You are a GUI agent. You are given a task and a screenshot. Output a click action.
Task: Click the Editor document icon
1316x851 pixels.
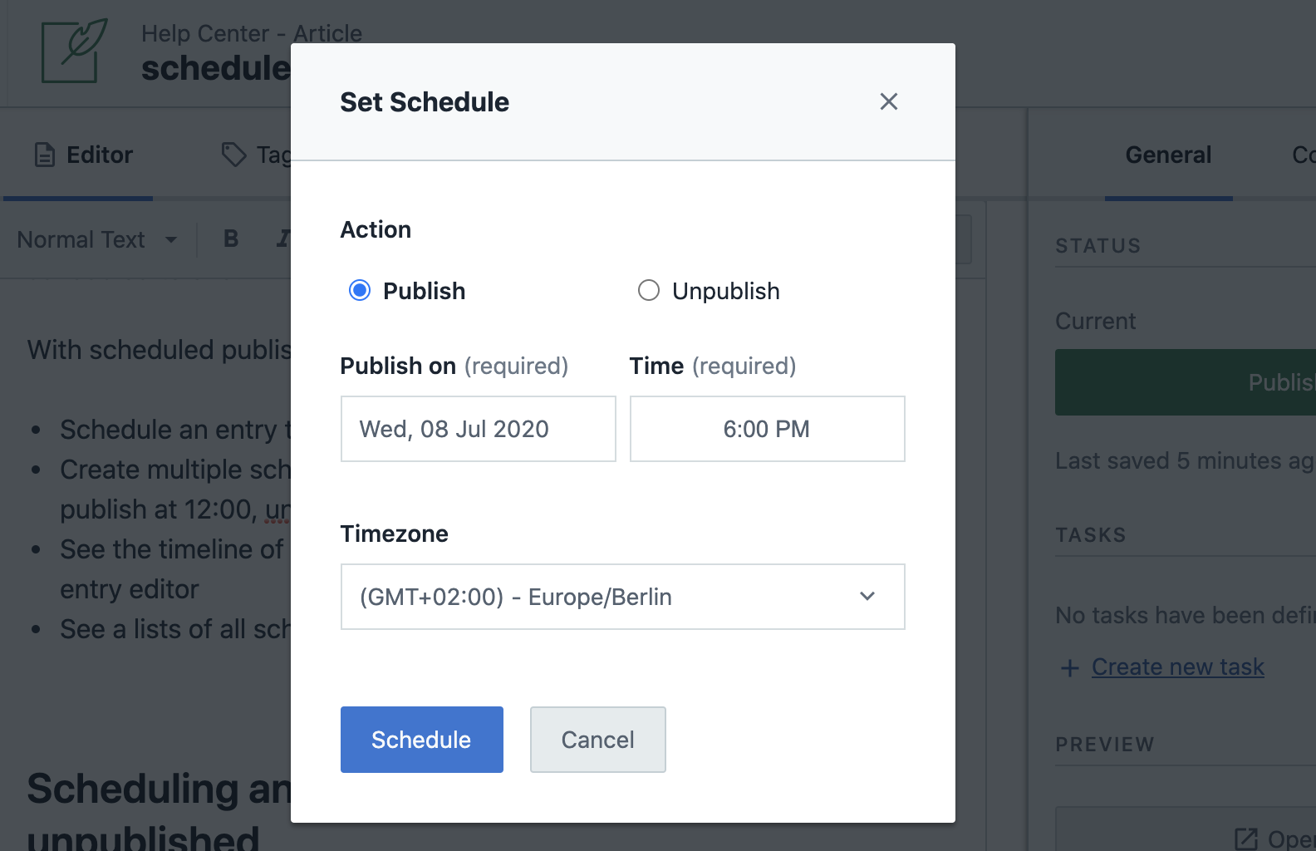[x=45, y=155]
